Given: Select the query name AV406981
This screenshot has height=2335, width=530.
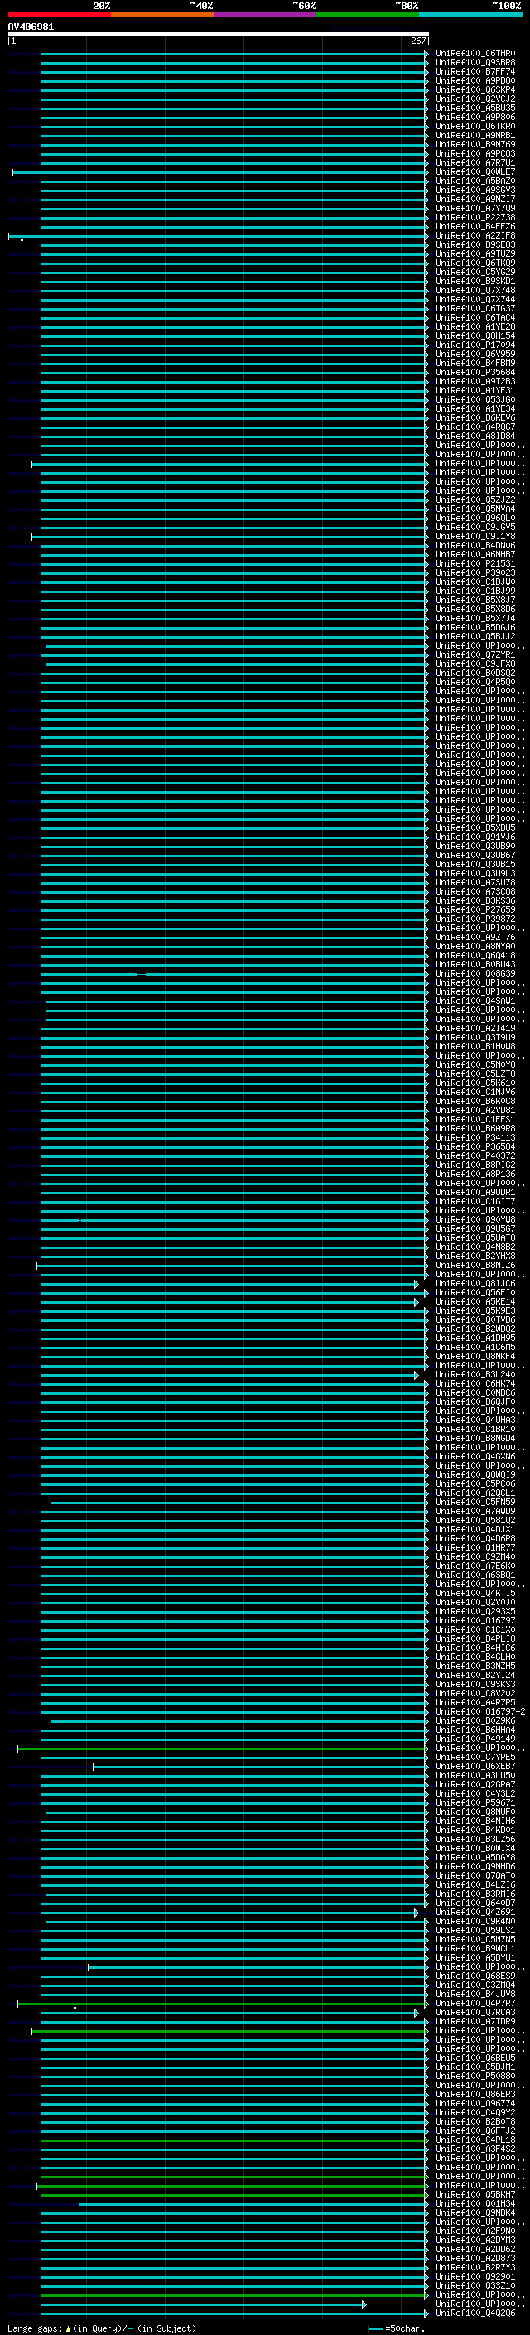Looking at the screenshot, I should (31, 27).
